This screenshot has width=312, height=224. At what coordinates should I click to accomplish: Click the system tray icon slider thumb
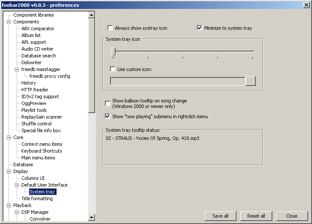click(113, 52)
